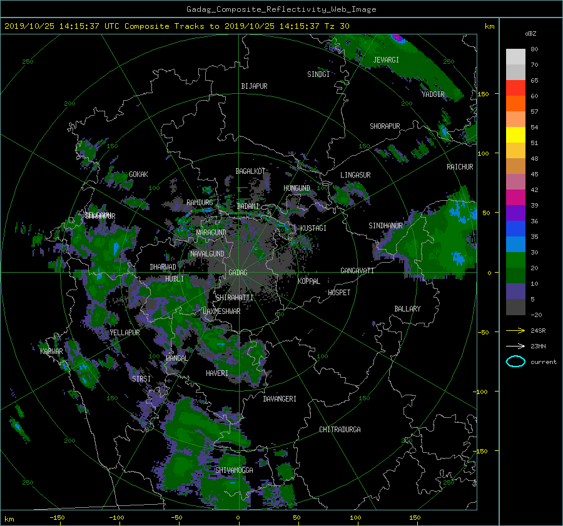
Task: Click the '2019/10/25 14:15:37 UTC Composite Tracks' timestamp line
Action: point(176,26)
